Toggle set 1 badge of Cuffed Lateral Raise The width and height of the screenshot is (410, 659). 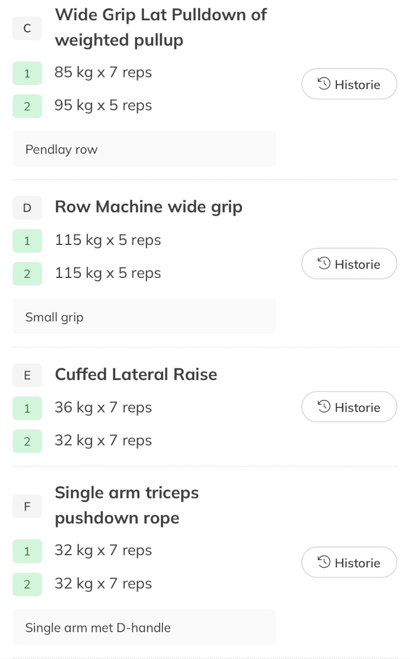(27, 408)
